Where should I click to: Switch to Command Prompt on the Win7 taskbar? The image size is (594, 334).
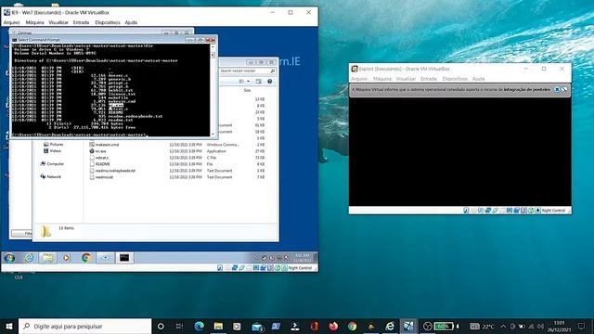pyautogui.click(x=124, y=258)
